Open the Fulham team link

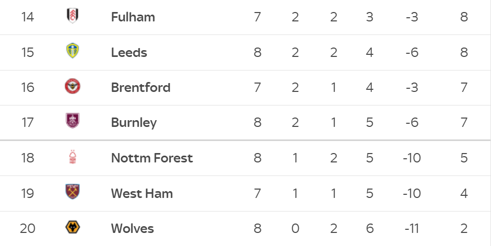tap(133, 17)
